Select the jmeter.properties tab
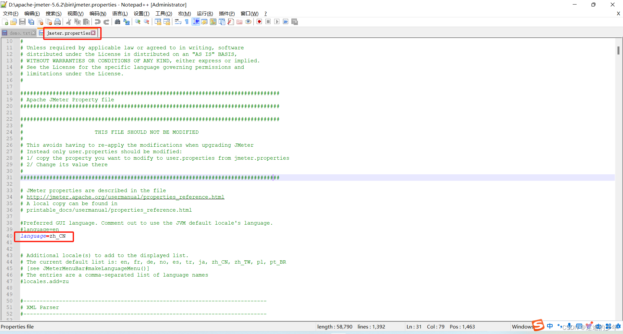 68,33
